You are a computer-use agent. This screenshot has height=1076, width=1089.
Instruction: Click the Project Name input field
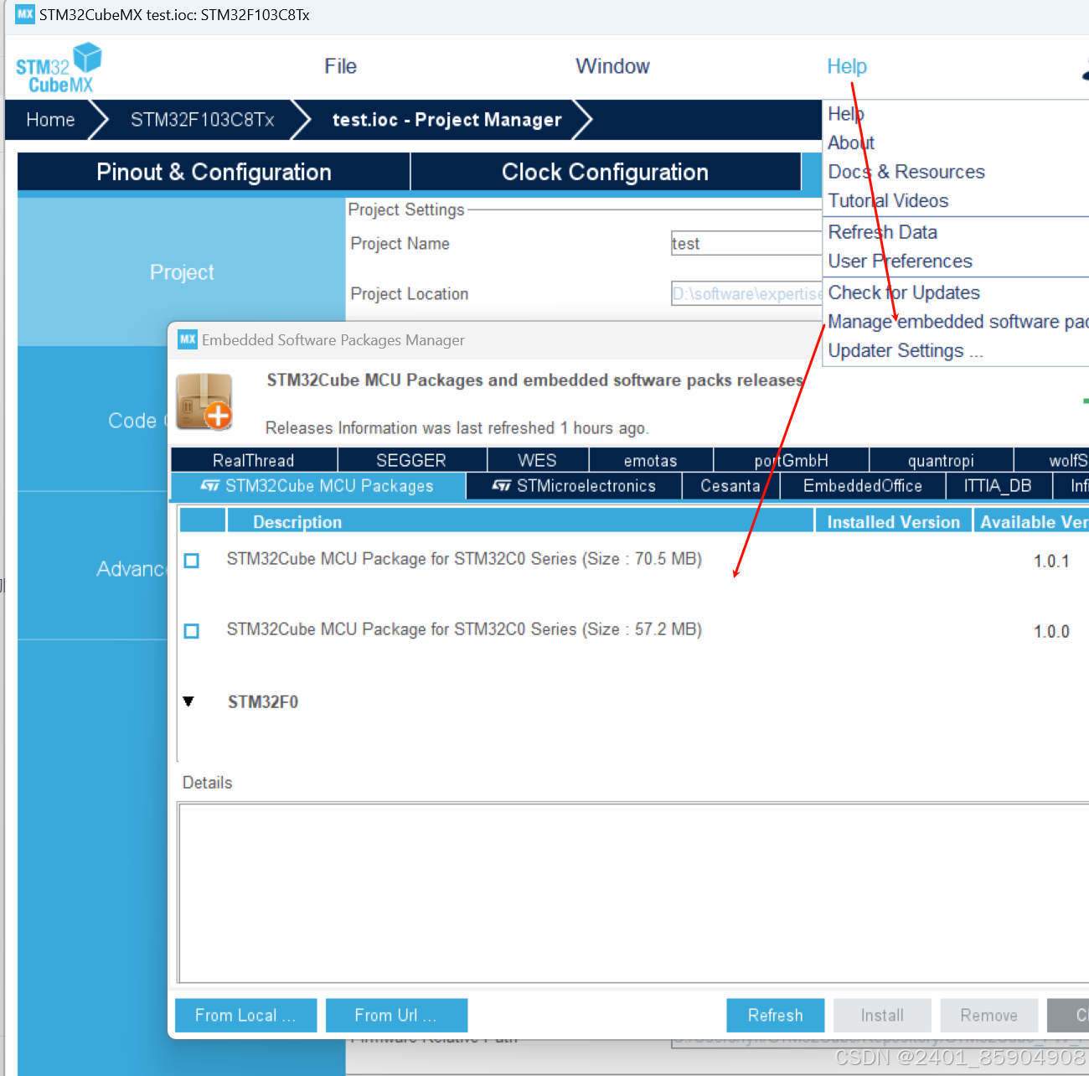point(746,243)
